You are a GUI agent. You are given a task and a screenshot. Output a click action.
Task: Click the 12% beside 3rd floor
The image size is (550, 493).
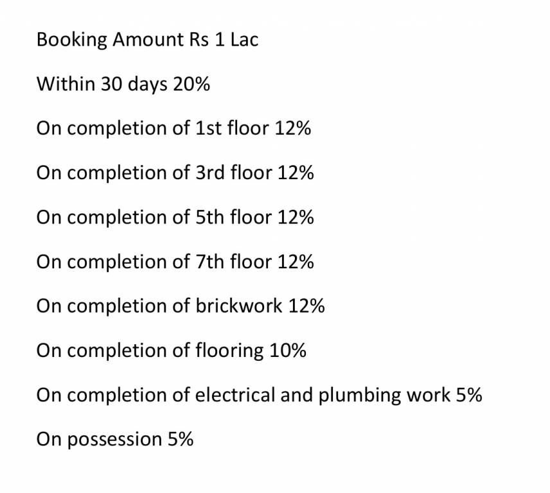tap(296, 173)
